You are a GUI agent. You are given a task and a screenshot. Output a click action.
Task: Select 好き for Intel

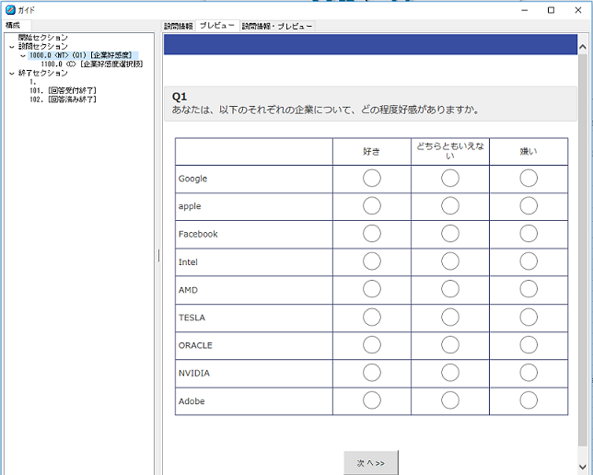coord(372,261)
